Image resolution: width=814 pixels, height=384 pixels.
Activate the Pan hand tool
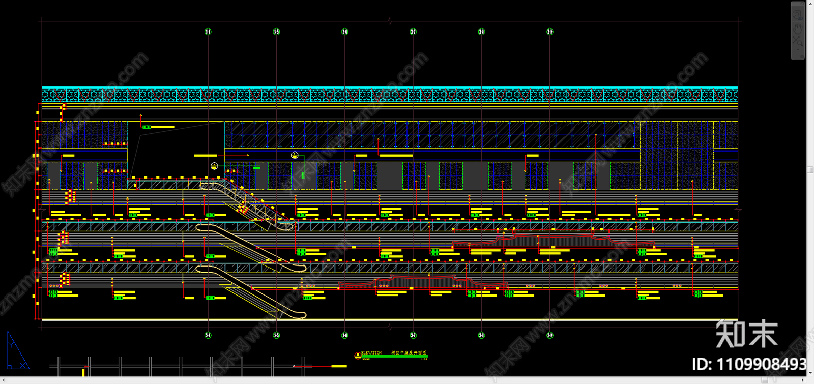[798, 29]
